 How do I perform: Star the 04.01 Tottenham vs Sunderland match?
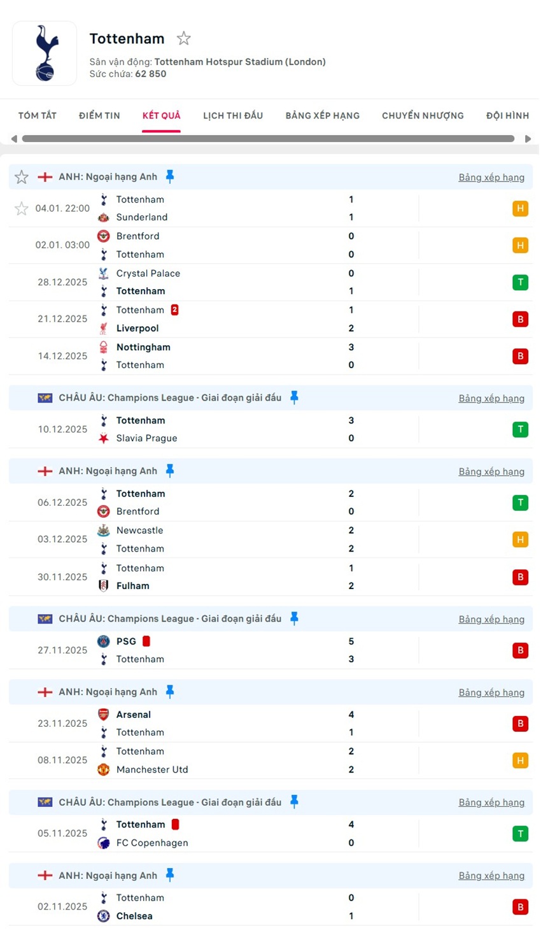click(x=21, y=208)
